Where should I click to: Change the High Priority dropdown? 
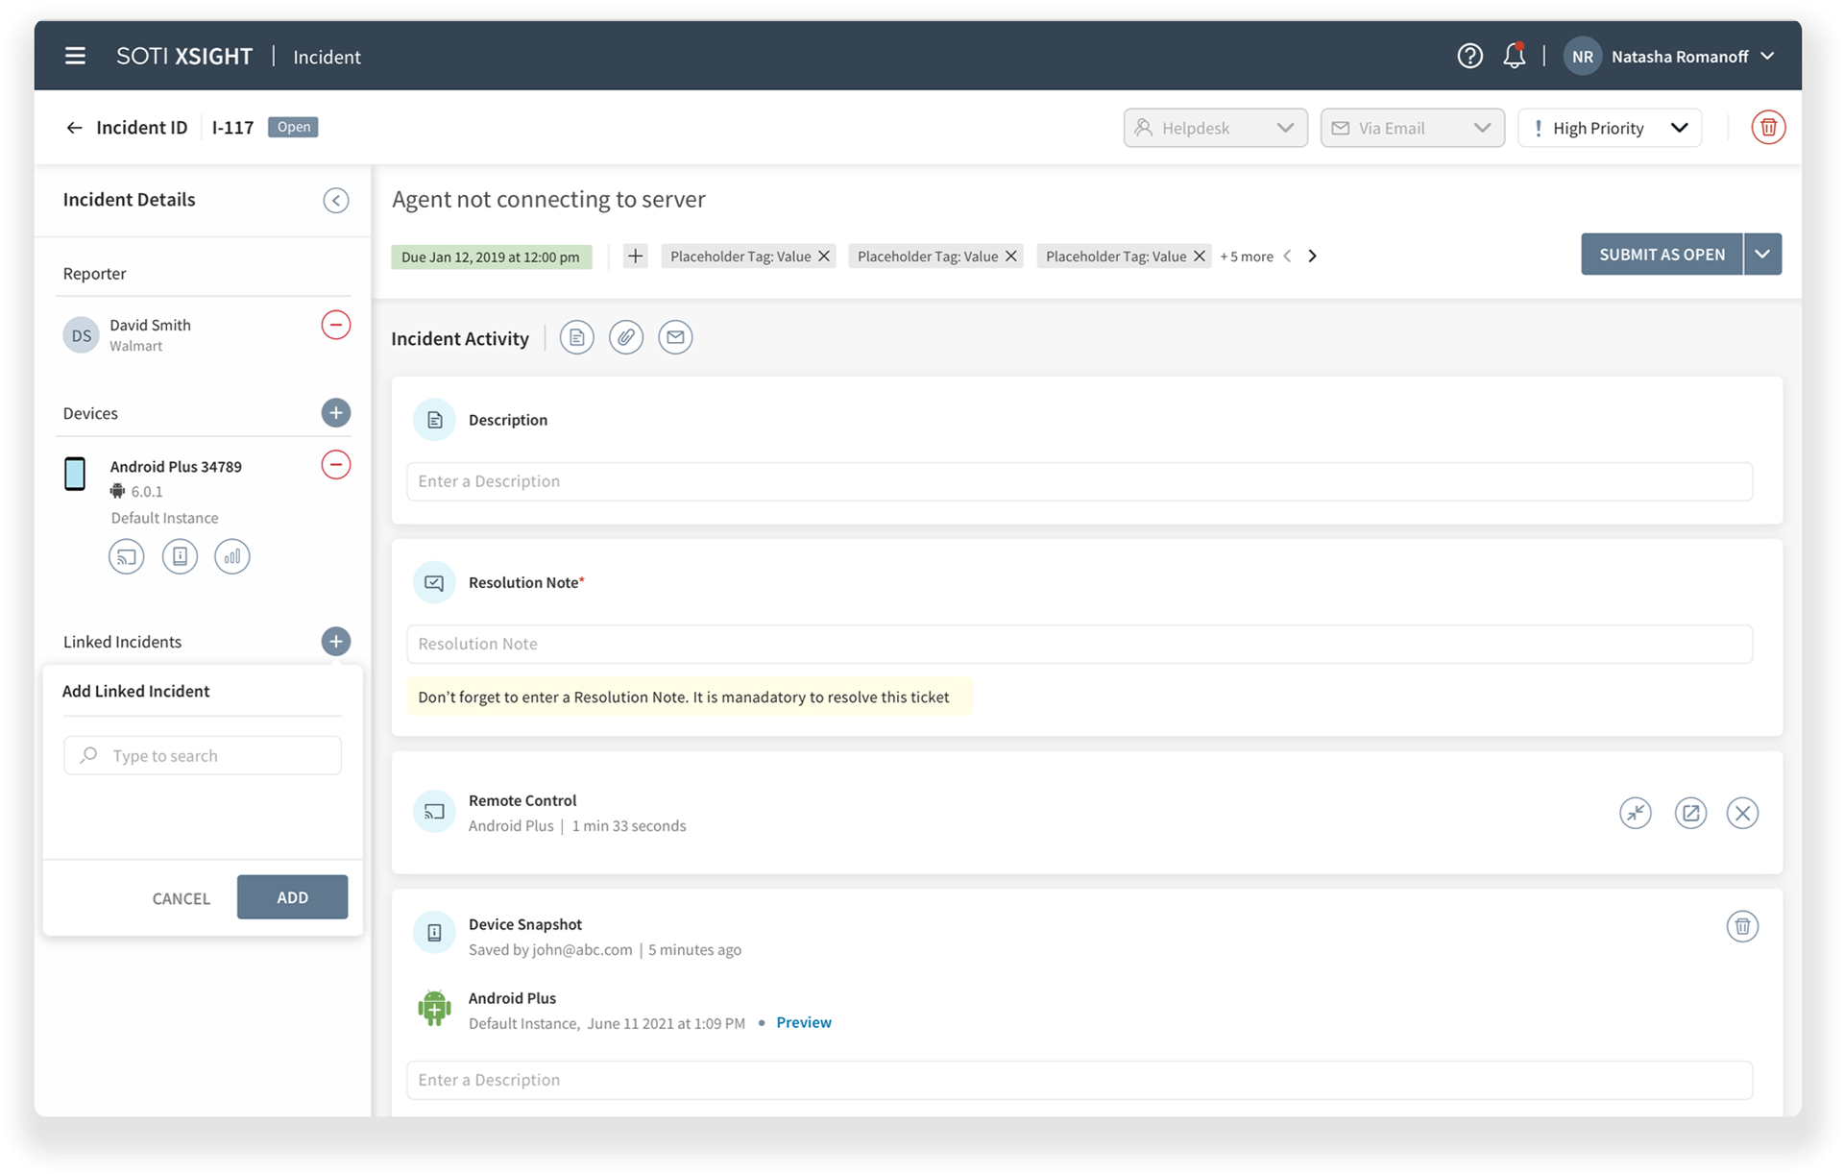(x=1610, y=128)
